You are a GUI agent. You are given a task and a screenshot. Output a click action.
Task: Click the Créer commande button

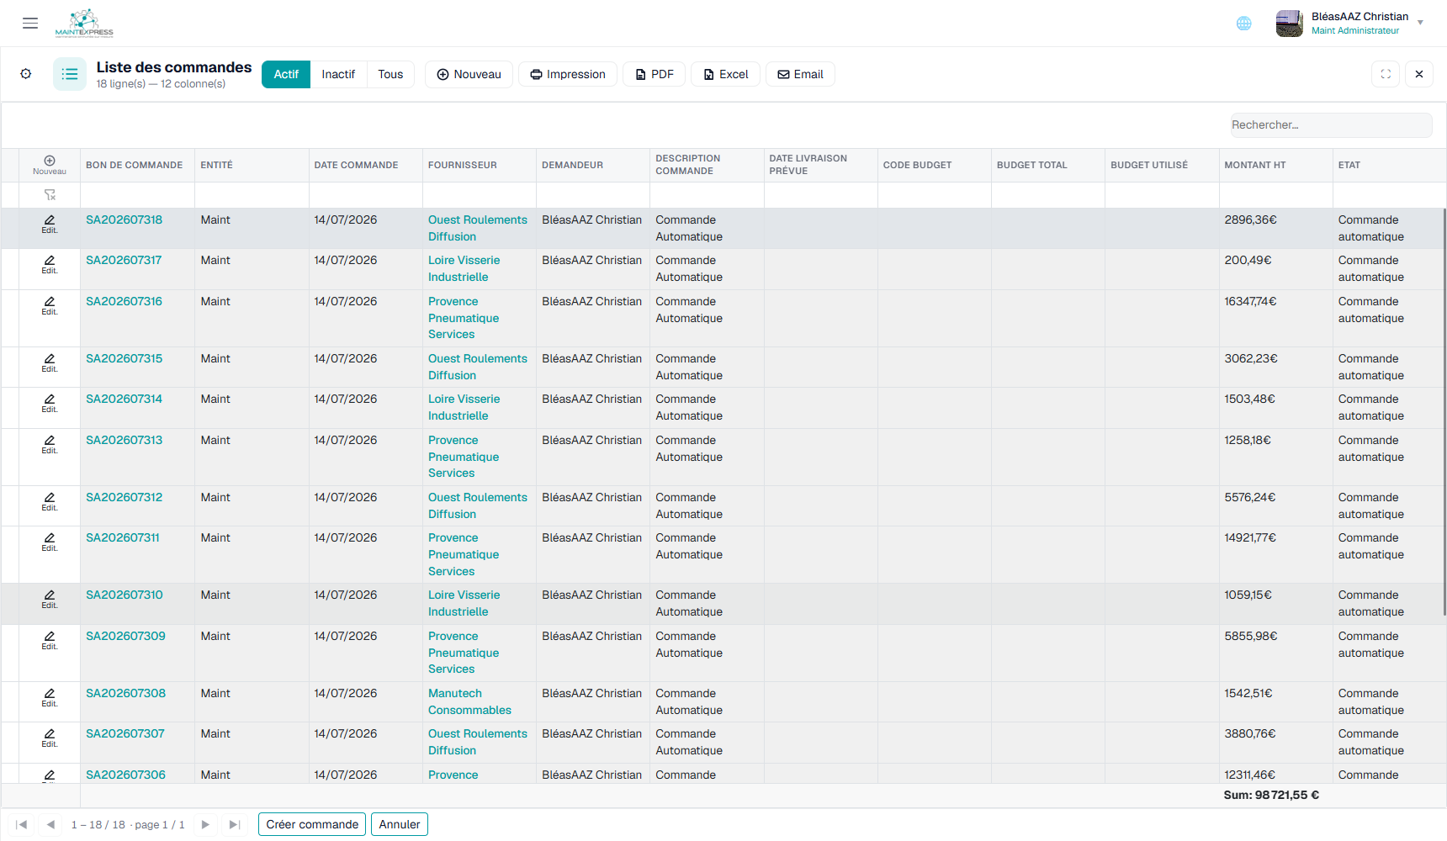pos(312,824)
